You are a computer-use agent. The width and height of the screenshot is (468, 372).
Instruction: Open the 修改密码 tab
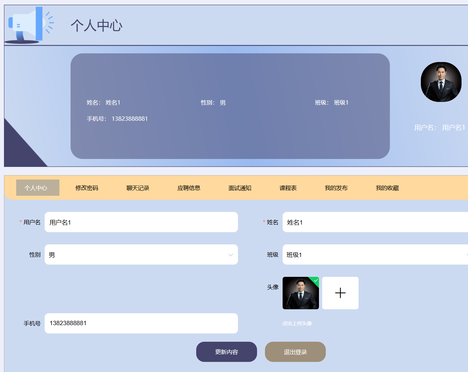click(x=87, y=188)
